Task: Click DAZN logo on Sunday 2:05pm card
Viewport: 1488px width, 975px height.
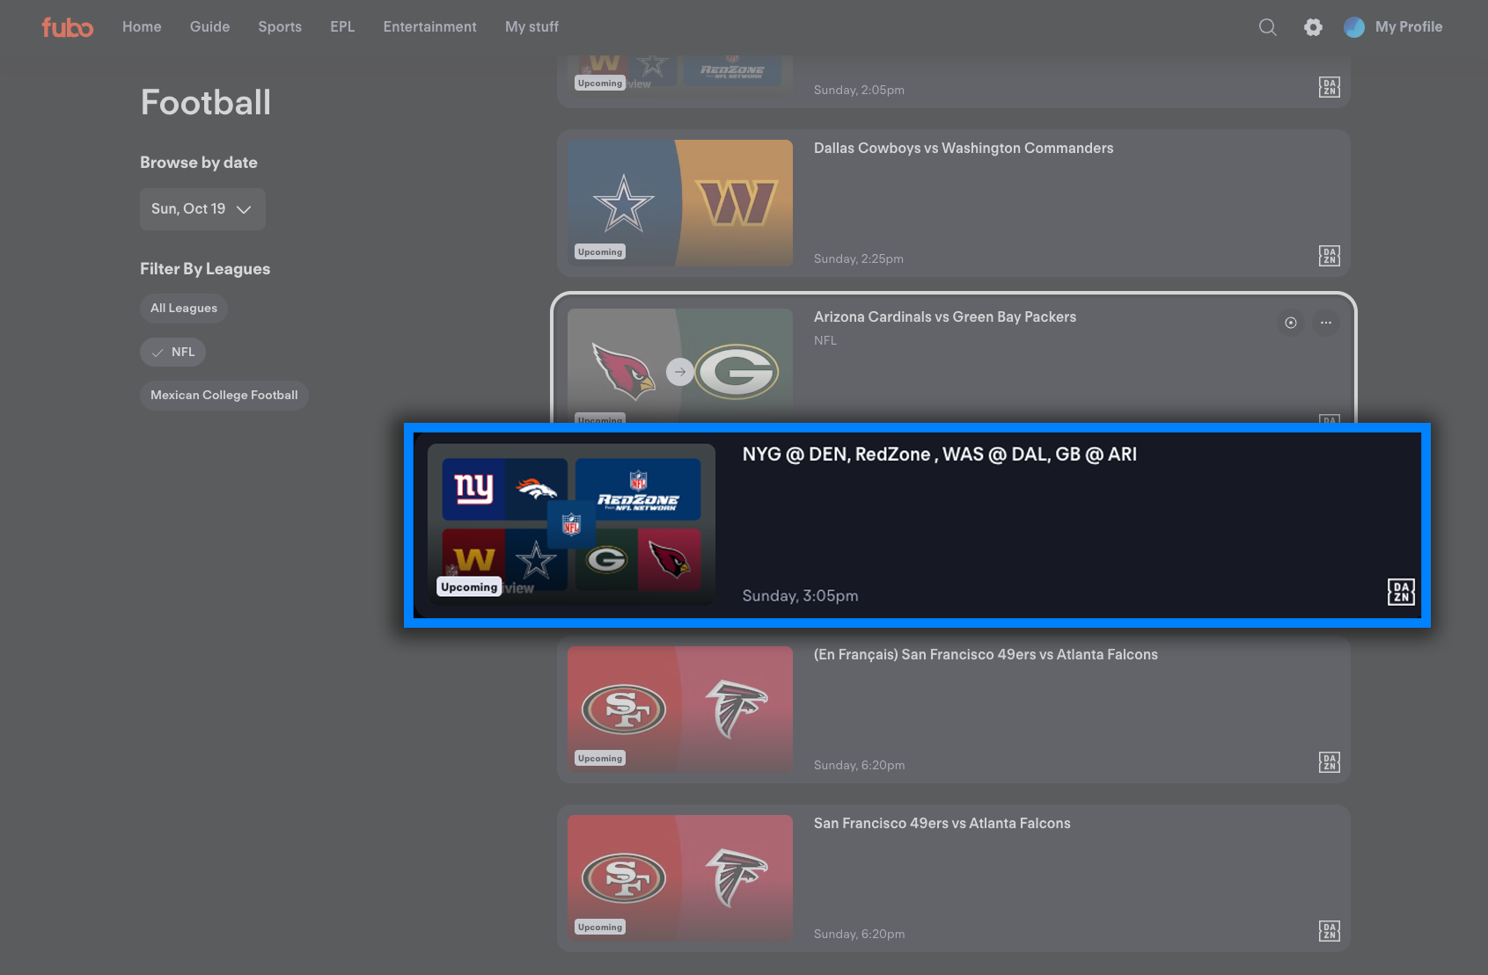Action: (1330, 87)
